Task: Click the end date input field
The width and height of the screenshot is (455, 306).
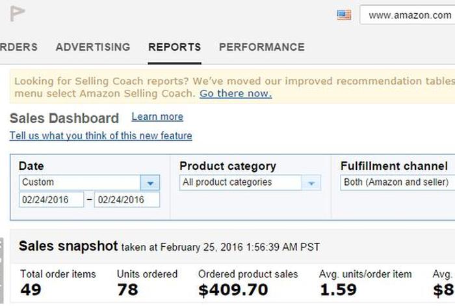Action: tap(127, 199)
